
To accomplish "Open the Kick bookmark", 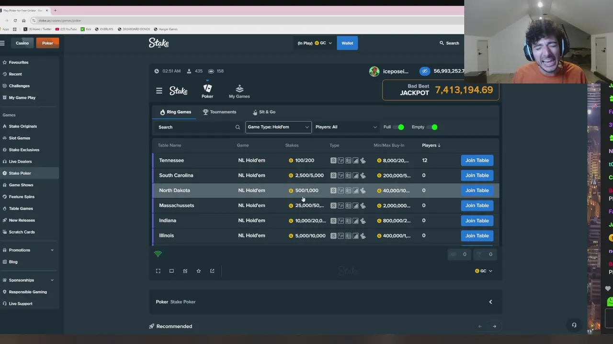I will click(86, 29).
